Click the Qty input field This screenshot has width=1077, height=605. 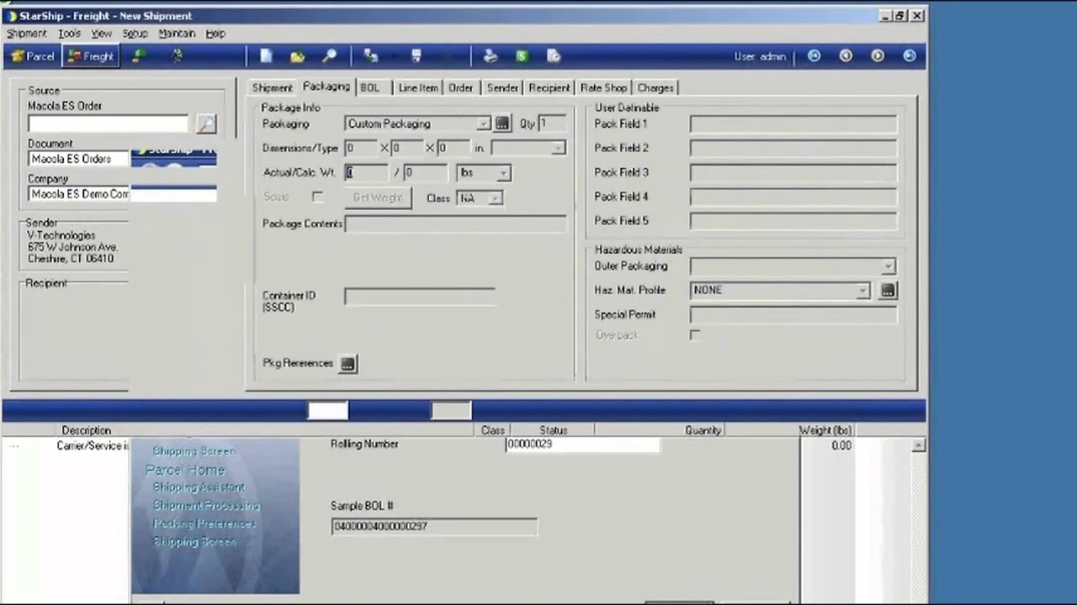551,124
